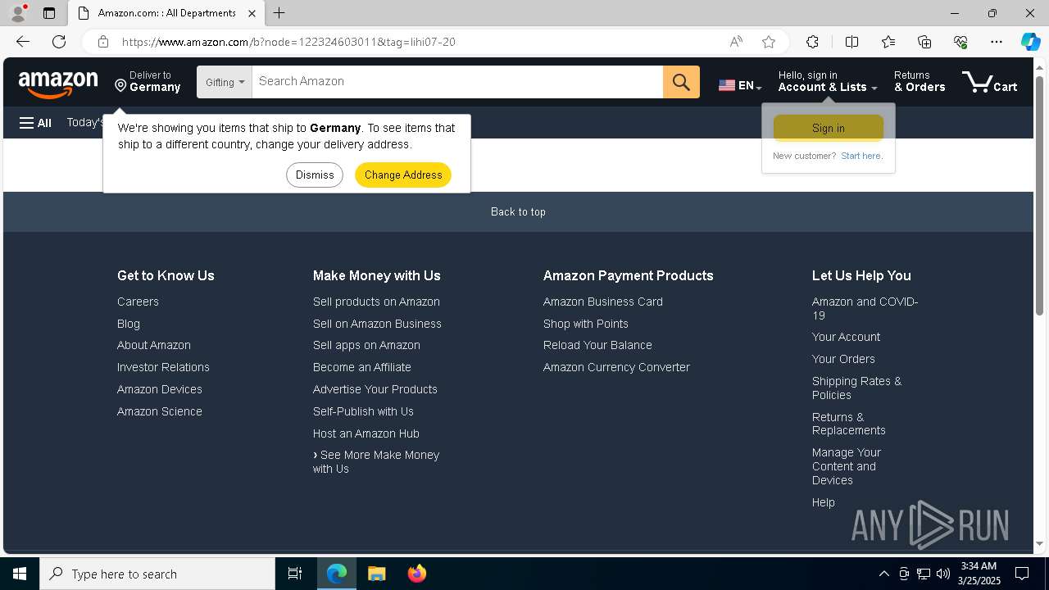1049x590 pixels.
Task: Click the Split screen icon
Action: (x=851, y=42)
